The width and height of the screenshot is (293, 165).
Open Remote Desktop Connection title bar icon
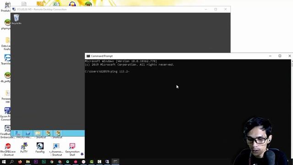[x=14, y=9]
